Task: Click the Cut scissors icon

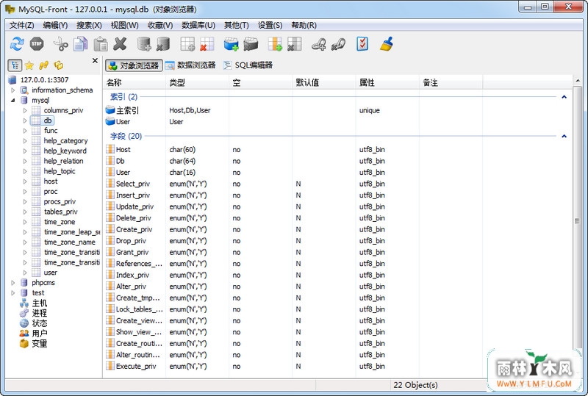Action: (x=60, y=44)
